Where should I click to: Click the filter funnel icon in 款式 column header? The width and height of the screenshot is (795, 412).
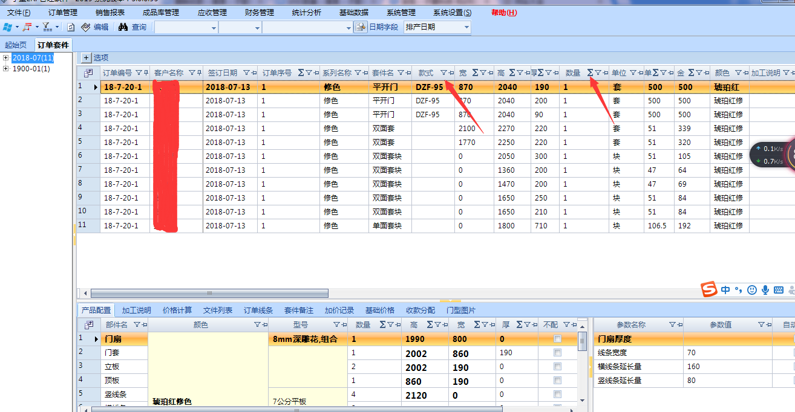443,73
